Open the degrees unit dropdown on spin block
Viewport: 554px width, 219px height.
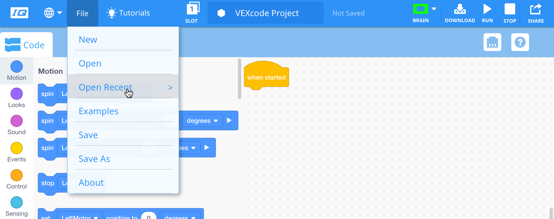click(x=202, y=121)
